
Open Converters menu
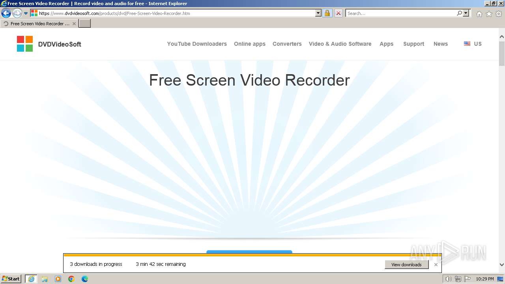point(287,44)
